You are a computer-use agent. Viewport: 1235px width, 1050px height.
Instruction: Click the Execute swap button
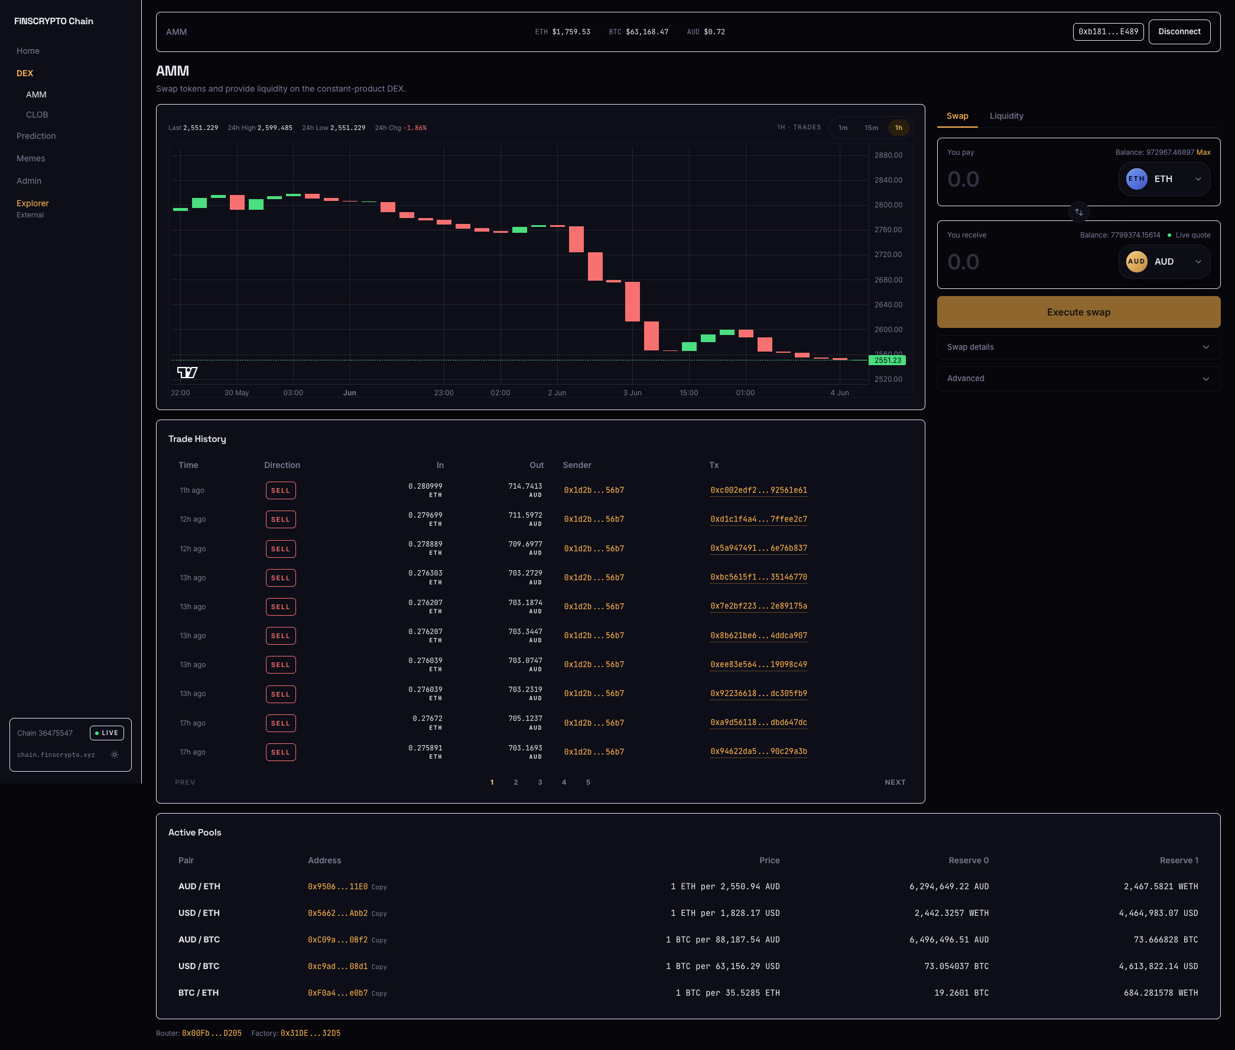click(1078, 313)
